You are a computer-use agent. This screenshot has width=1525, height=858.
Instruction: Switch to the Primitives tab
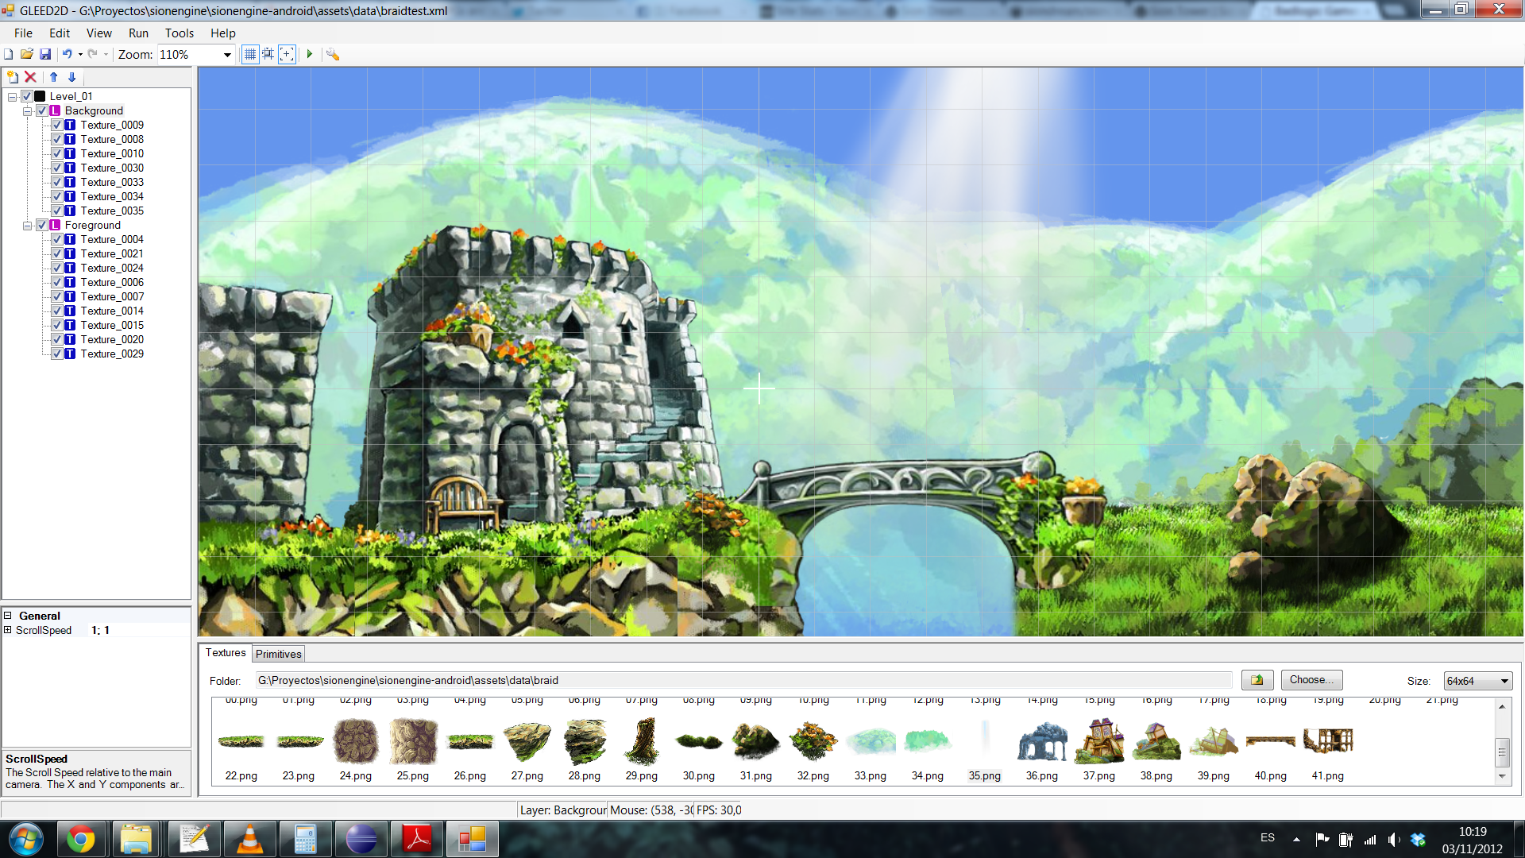tap(279, 654)
